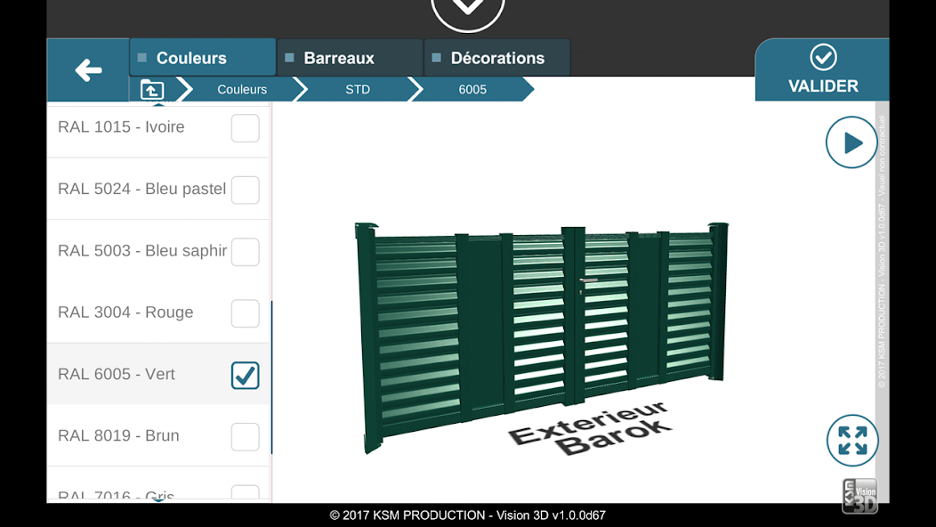This screenshot has height=527, width=936.
Task: Enable RAL 5024 Bleu pastel checkbox
Action: [245, 190]
